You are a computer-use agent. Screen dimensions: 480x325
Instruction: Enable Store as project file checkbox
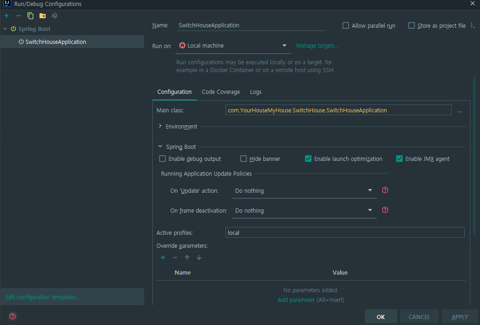411,25
